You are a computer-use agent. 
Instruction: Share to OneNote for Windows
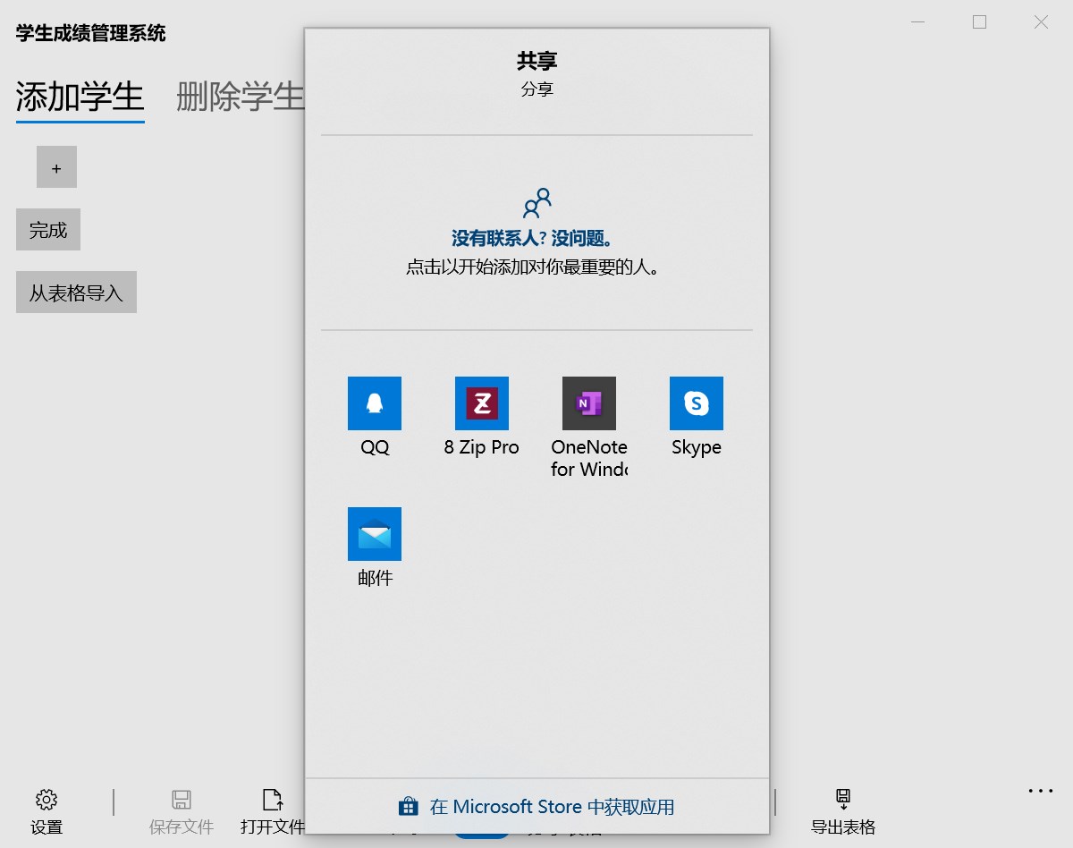pyautogui.click(x=588, y=403)
